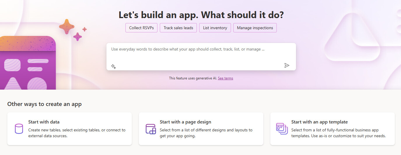The width and height of the screenshot is (401, 155).
Task: Click the database cylinder icon
Action: point(19,129)
